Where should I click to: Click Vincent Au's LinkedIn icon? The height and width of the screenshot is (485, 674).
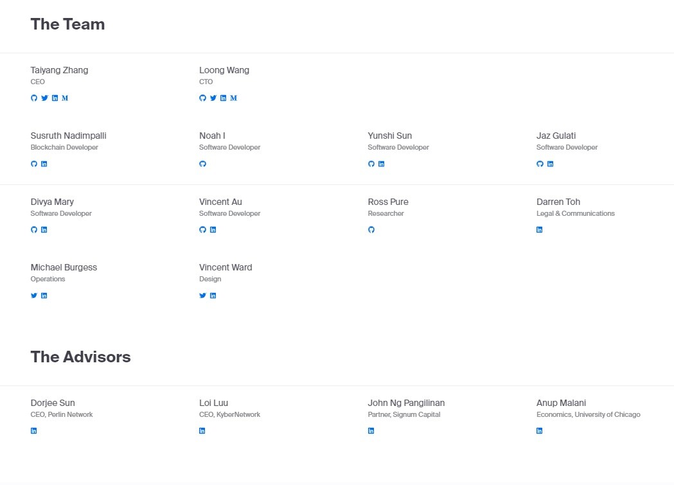pos(213,230)
